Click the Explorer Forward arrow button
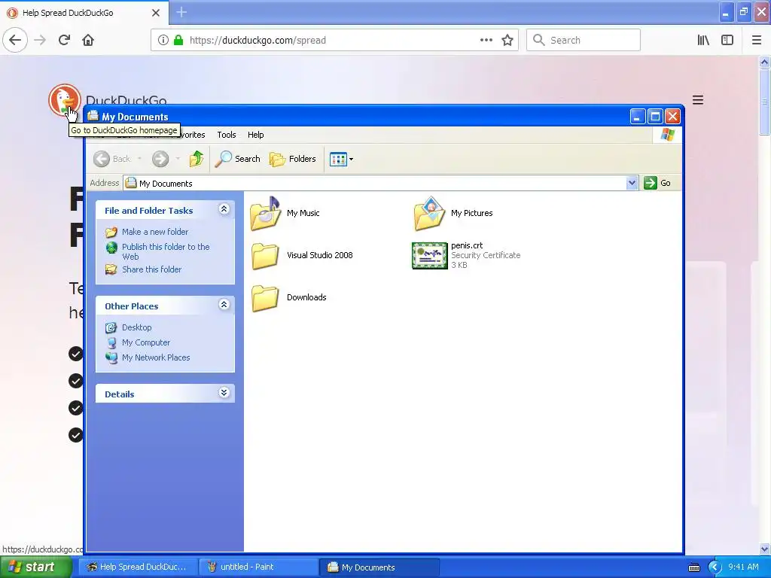 160,159
